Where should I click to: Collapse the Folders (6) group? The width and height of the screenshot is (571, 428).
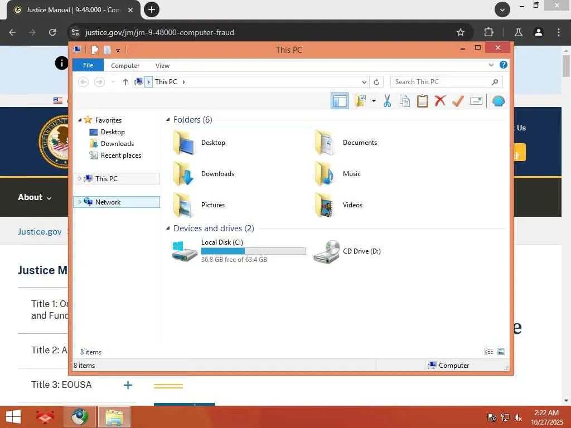pos(168,120)
